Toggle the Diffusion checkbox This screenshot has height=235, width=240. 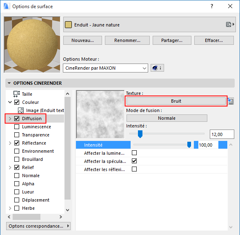(17, 119)
